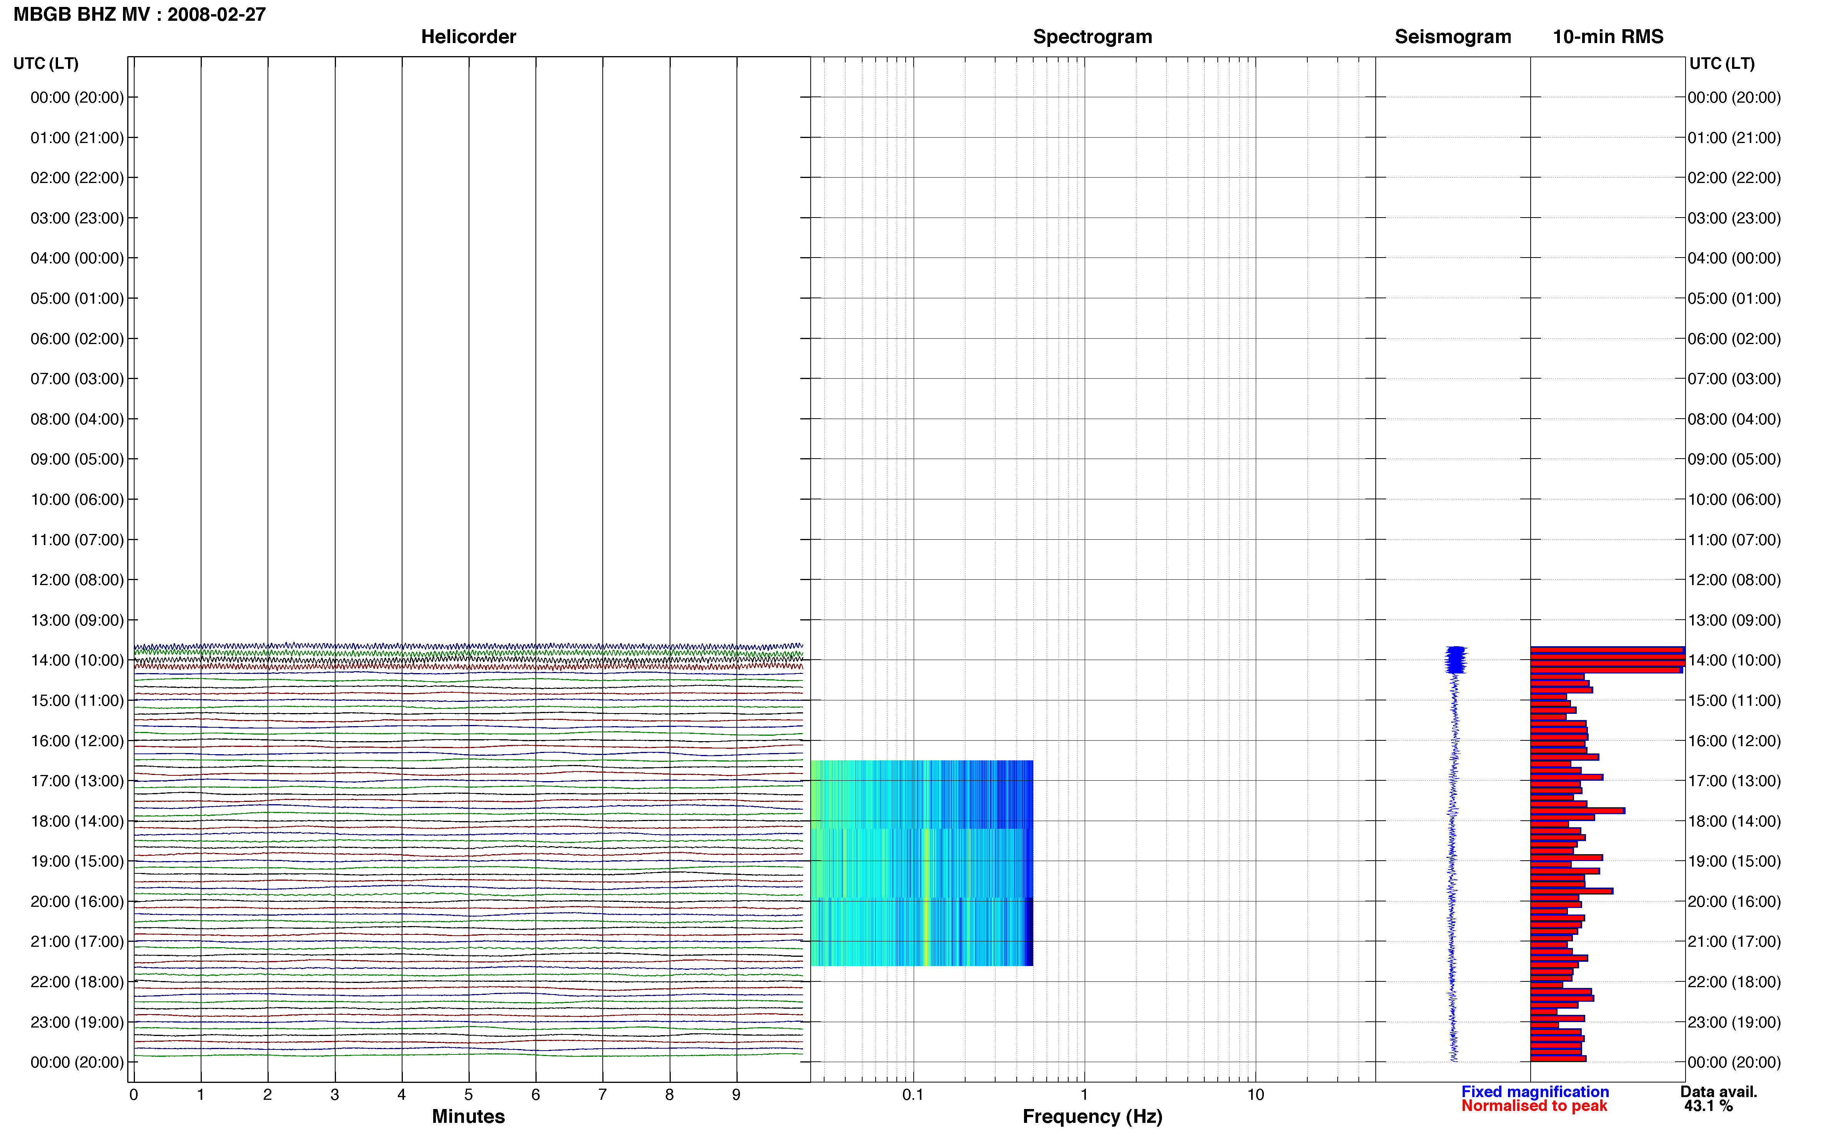Click the left '23:00 (19:00)' time label

click(77, 1022)
